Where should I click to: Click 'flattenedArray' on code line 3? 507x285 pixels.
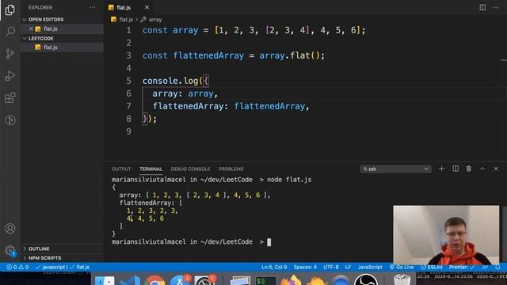click(208, 55)
